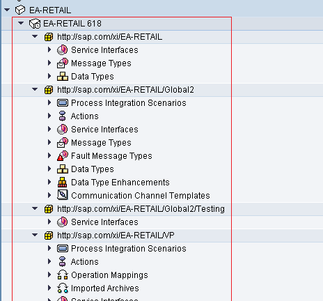323x301 pixels.
Task: Select the 'Service Interfaces' label in Global2/Testing
Action: coord(104,222)
